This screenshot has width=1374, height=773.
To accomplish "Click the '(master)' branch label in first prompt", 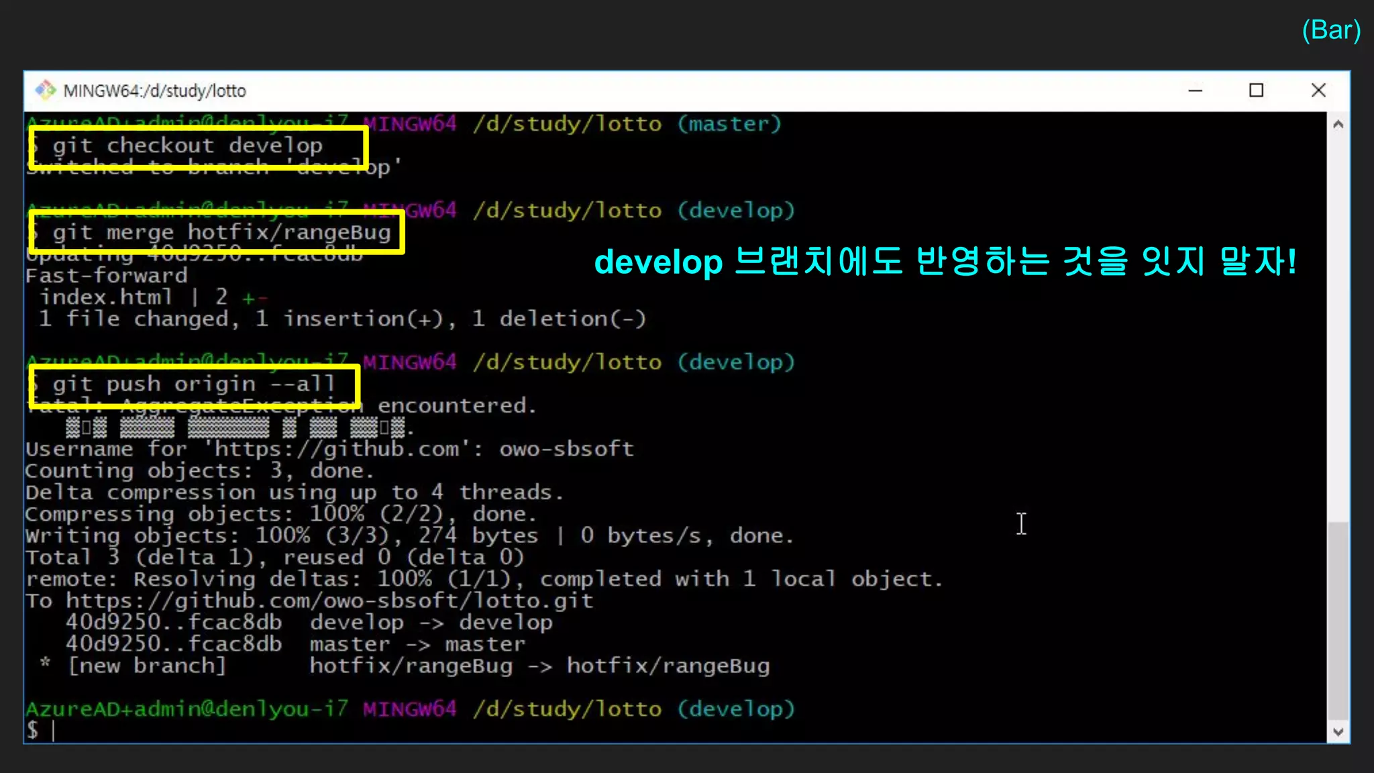I will (x=729, y=124).
